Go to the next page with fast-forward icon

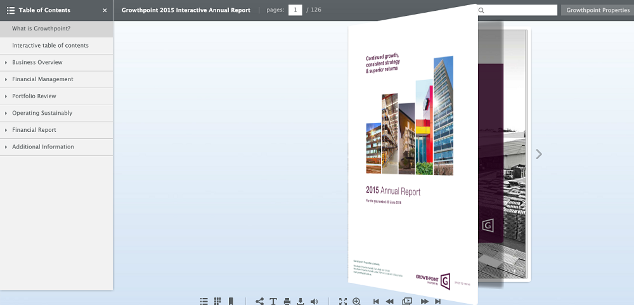425,301
